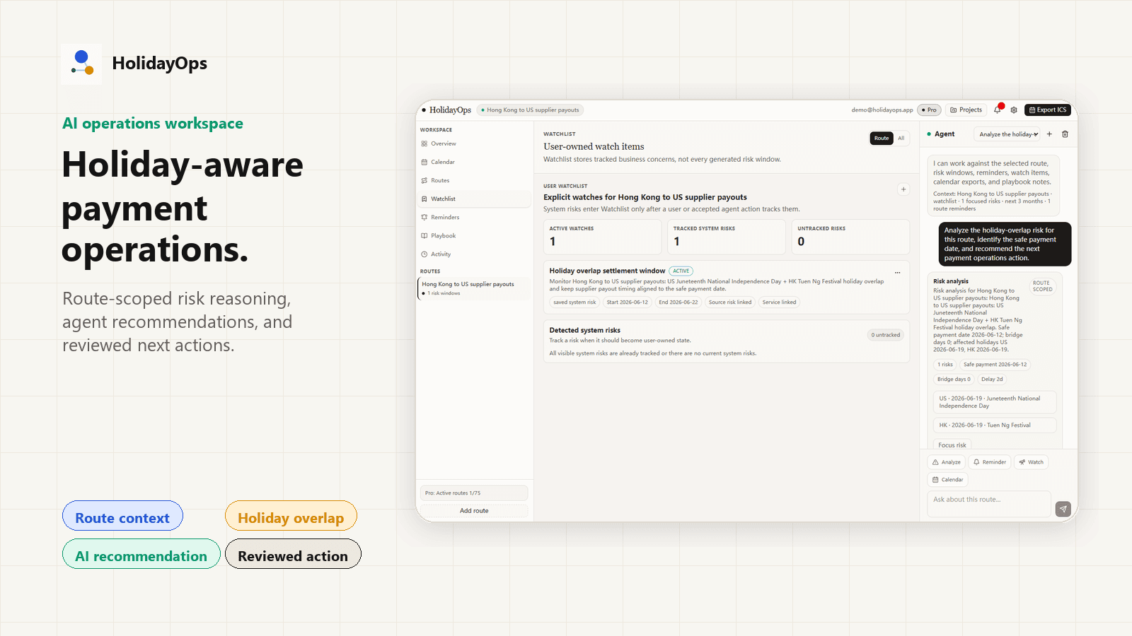Delete the agent conversation with the trash icon
The width and height of the screenshot is (1132, 636).
pyautogui.click(x=1065, y=134)
